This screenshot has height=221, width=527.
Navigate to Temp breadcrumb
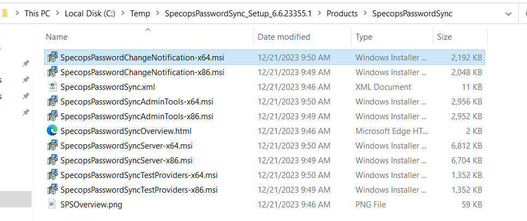click(x=140, y=14)
